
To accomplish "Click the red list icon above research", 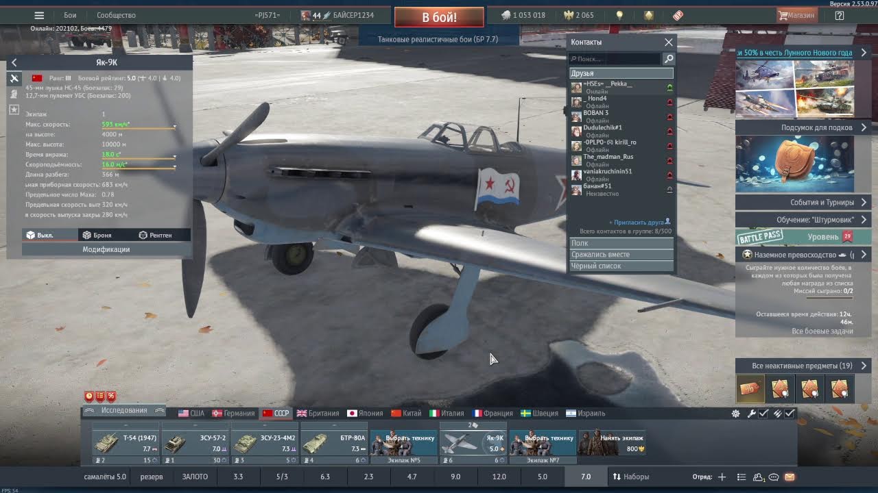I will [100, 396].
